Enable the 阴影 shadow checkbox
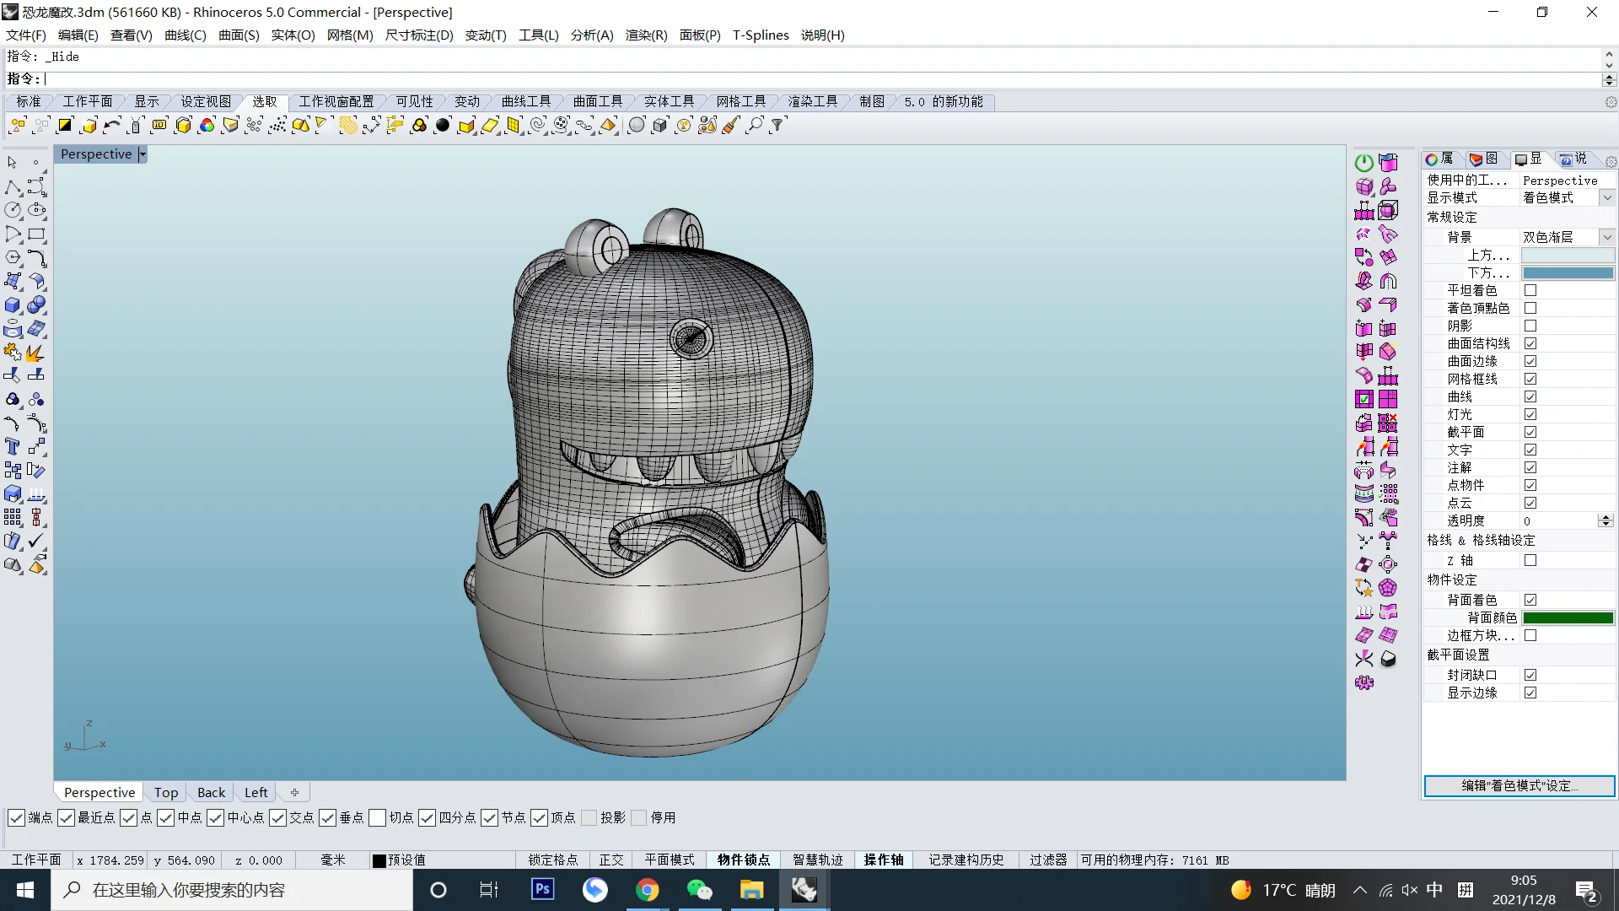This screenshot has width=1619, height=911. pyautogui.click(x=1530, y=326)
